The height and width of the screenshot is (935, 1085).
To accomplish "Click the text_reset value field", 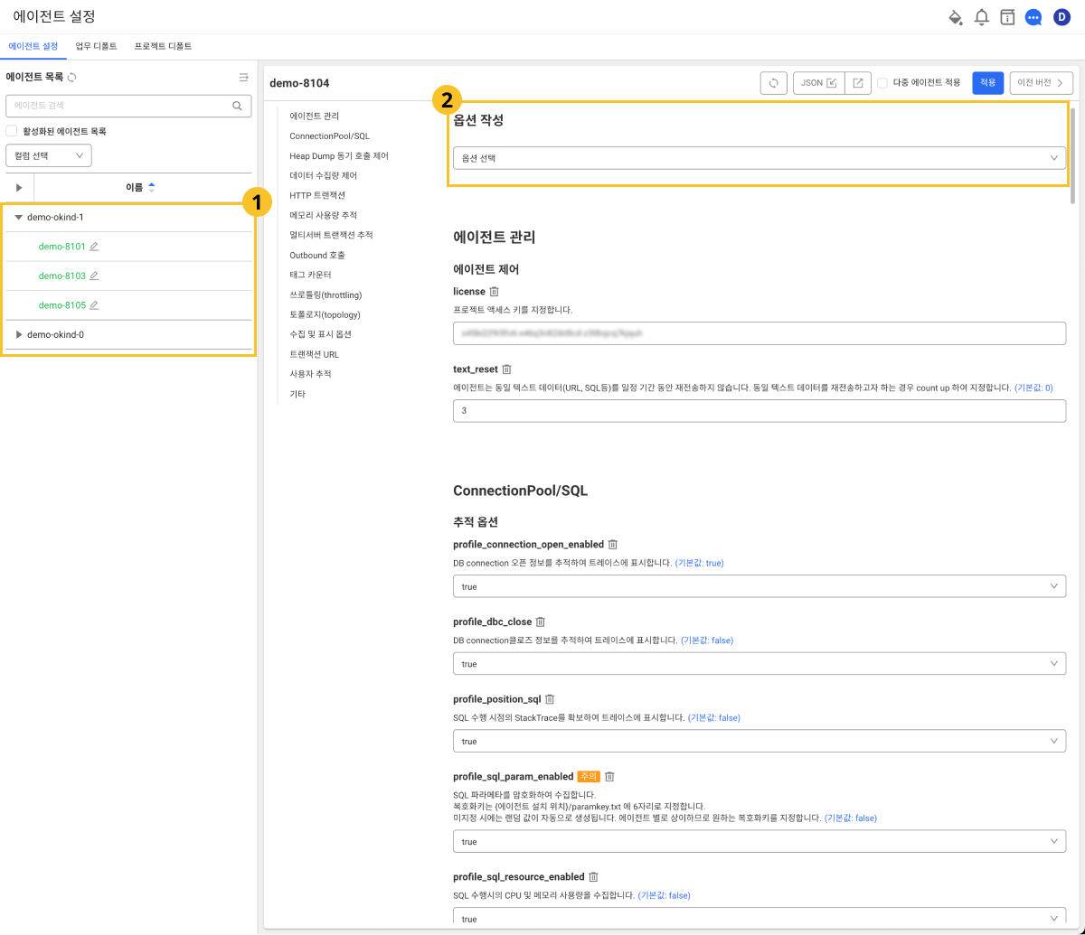I will [759, 411].
